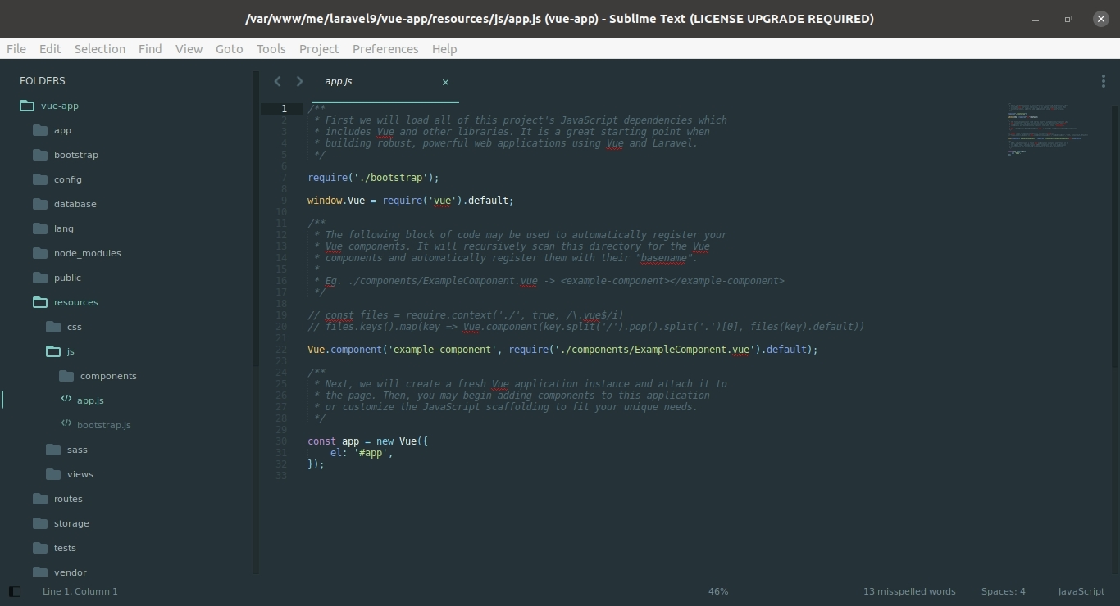1120x606 pixels.
Task: Click the Line 1, Column 1 indicator
Action: (80, 591)
